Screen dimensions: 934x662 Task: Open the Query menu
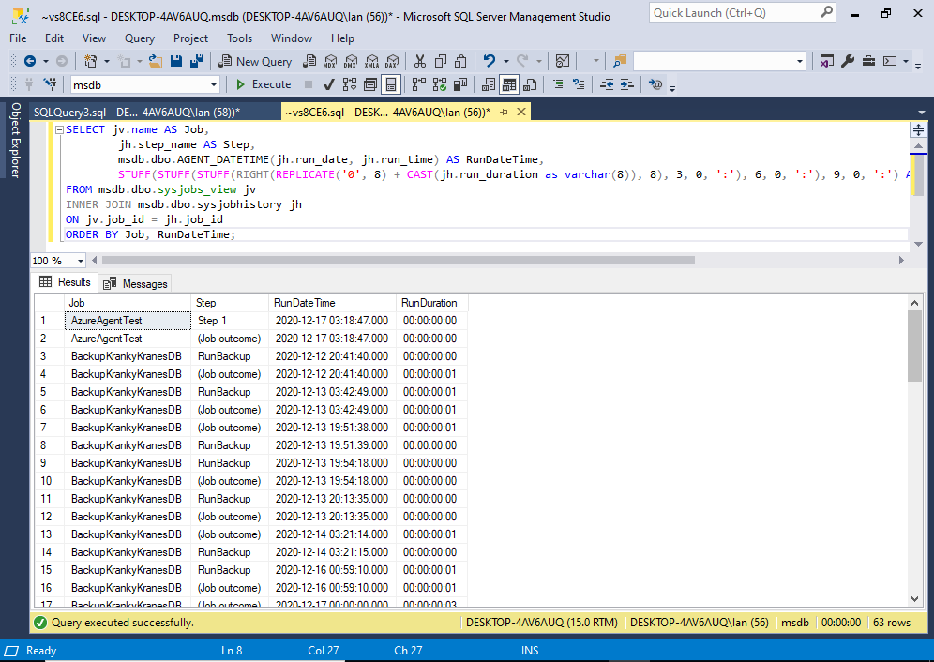[x=140, y=38]
